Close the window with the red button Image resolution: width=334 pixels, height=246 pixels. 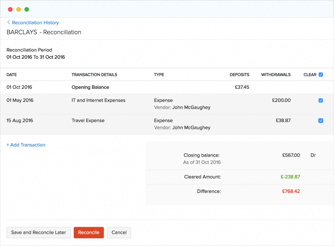tap(10, 9)
